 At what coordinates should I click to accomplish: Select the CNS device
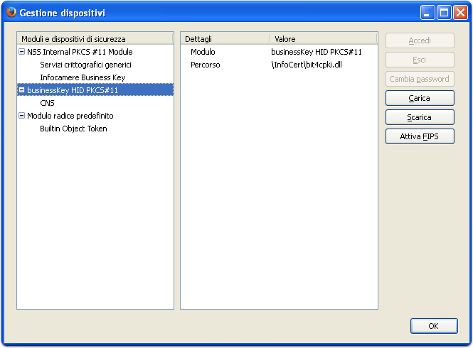(48, 103)
